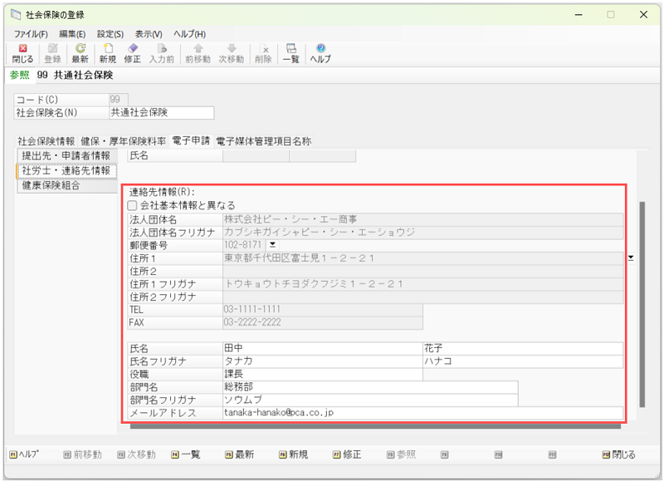Click the 参照 function key button
This screenshot has width=664, height=481.
click(x=401, y=454)
